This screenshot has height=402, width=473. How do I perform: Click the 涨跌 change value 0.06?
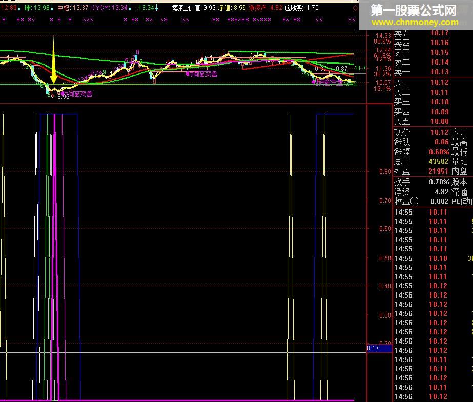442,142
